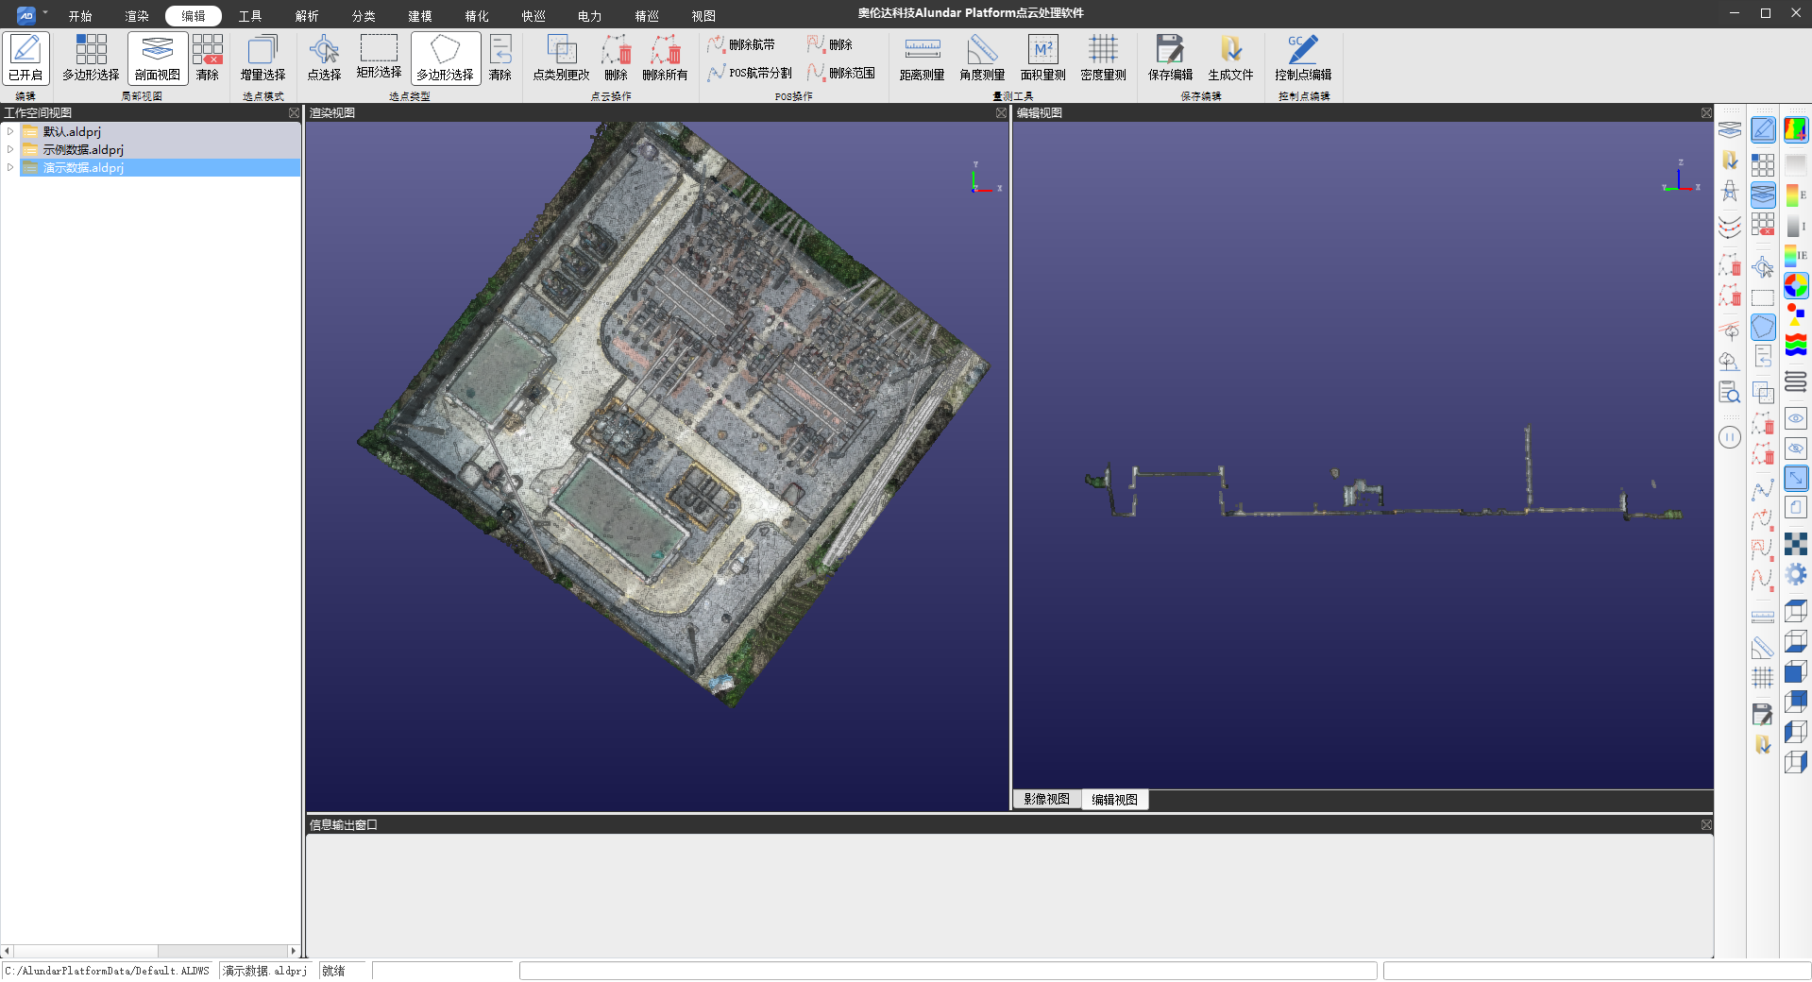Toggle RGB color wheel rendering mode
The image size is (1812, 982).
[1796, 285]
